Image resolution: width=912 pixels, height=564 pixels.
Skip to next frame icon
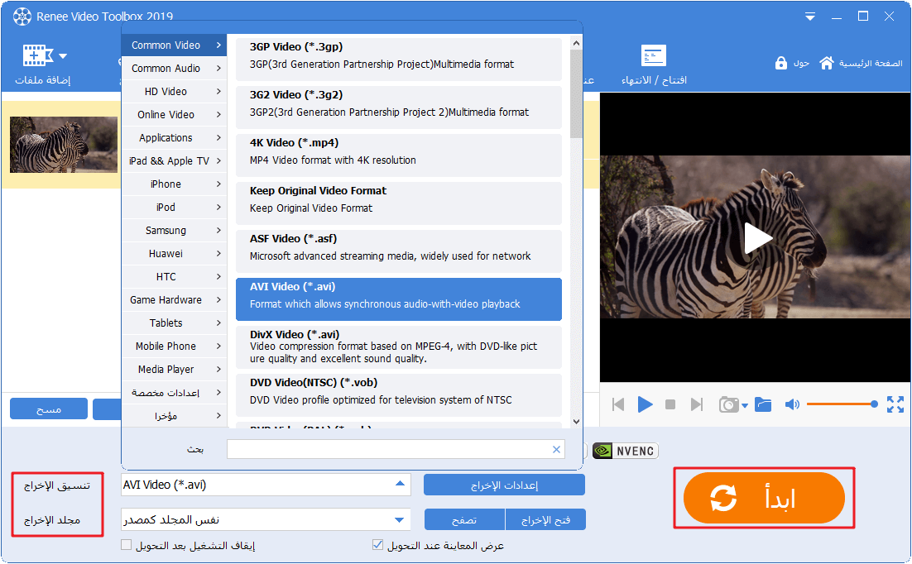(697, 404)
